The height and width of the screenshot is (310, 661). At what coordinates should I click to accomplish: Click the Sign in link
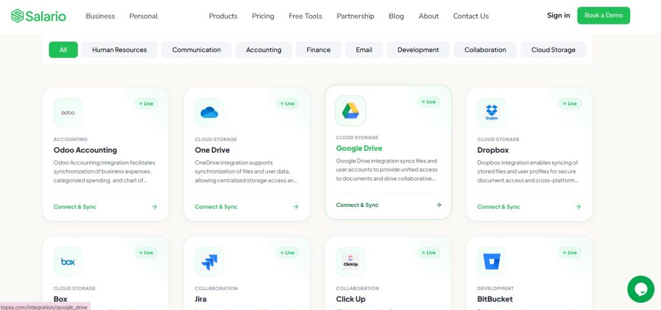coord(558,15)
